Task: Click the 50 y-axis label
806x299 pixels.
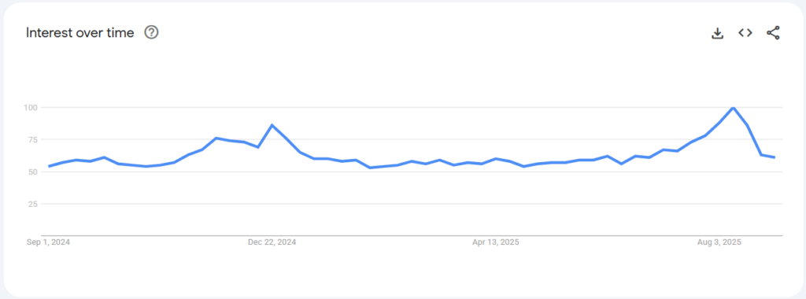Action: 35,172
